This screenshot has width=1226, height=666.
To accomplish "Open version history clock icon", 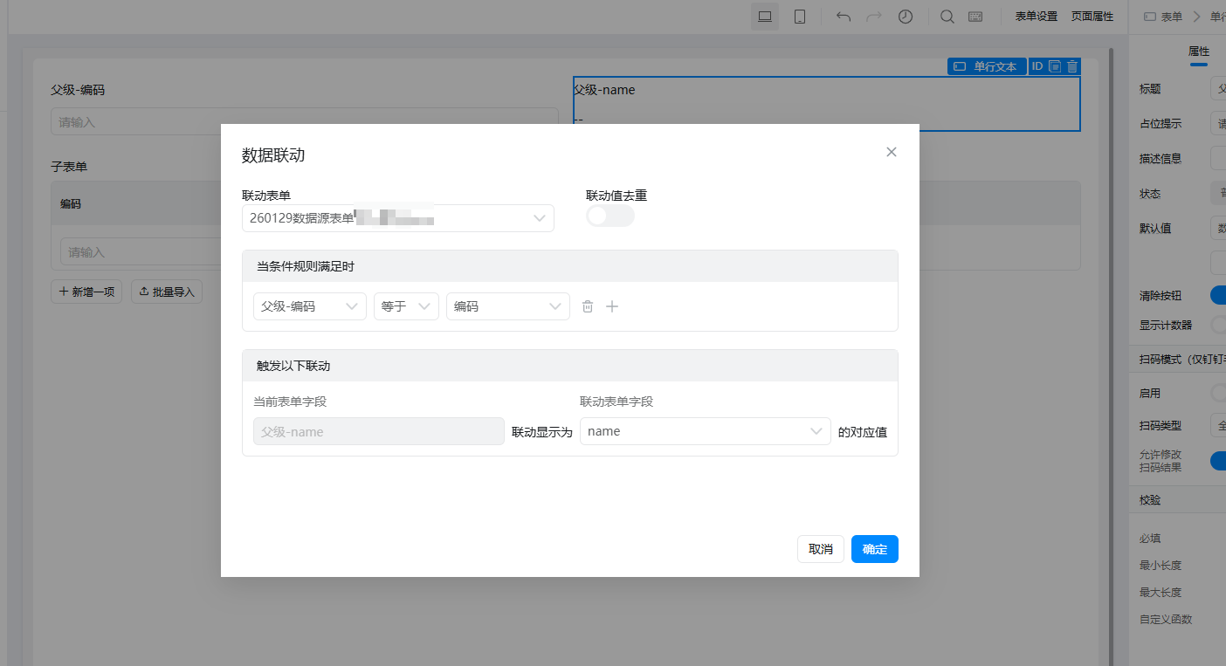I will click(x=906, y=17).
